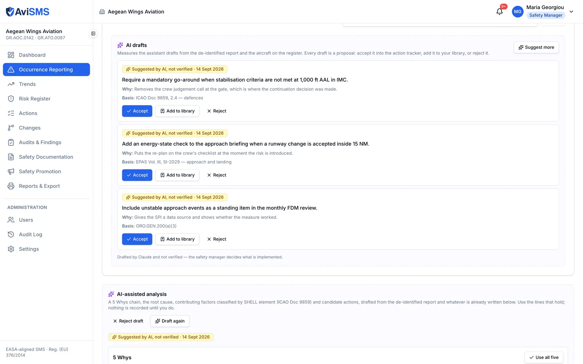583x364 pixels.
Task: Click the Reports & Export printer icon
Action: (11, 186)
